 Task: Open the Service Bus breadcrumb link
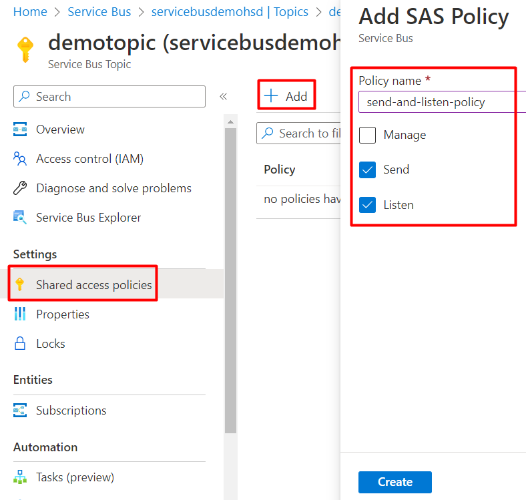[99, 12]
